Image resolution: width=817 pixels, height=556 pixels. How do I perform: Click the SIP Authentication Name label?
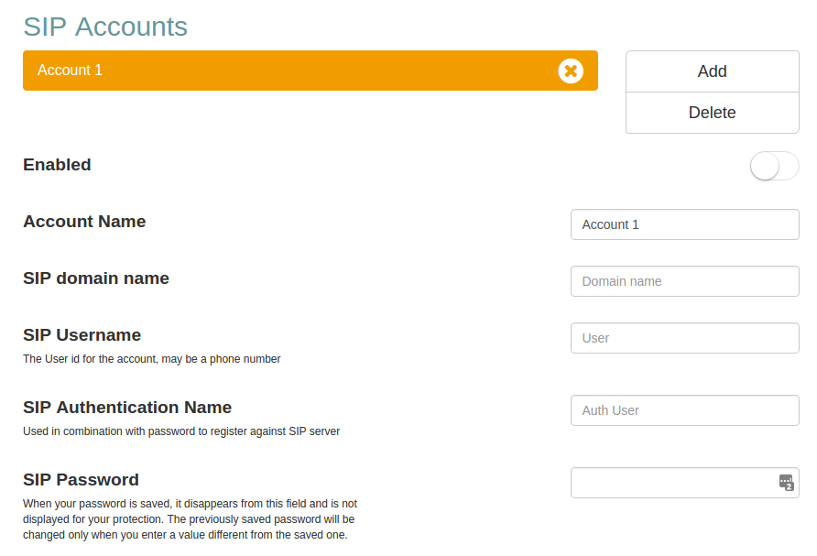[x=127, y=408]
